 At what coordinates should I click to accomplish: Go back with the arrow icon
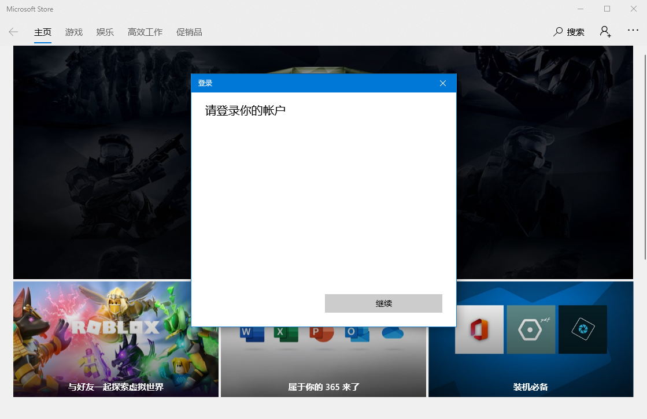click(x=13, y=32)
